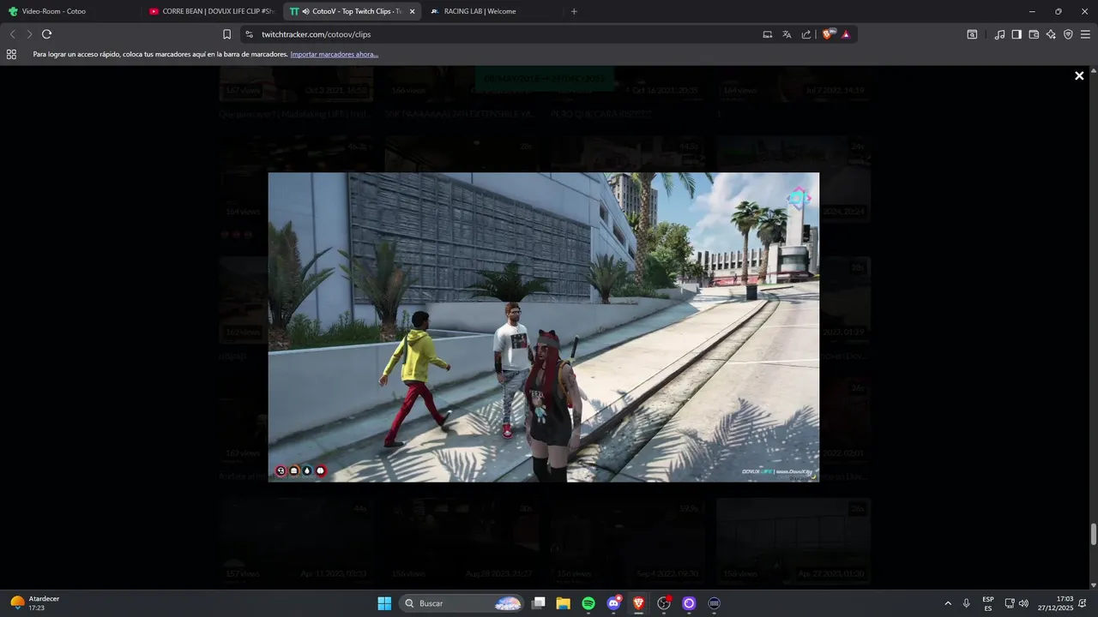Select the CotooV Top Twitch Clips tab
The image size is (1098, 617).
pyautogui.click(x=352, y=11)
